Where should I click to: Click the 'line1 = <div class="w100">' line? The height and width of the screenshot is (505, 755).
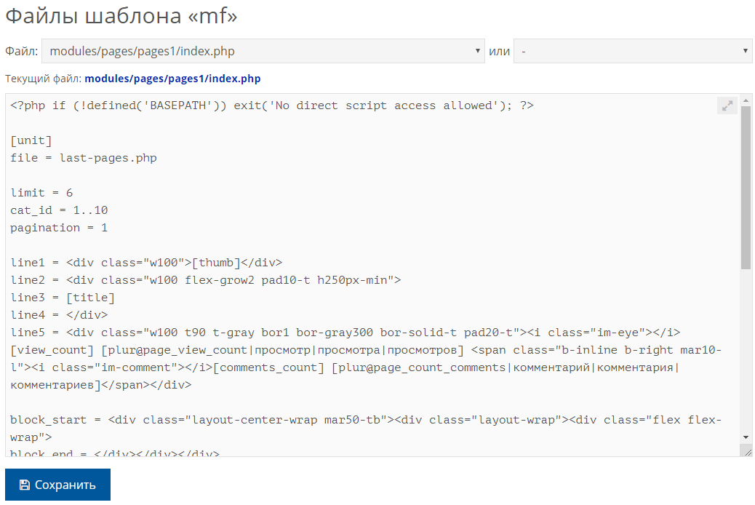tap(146, 263)
